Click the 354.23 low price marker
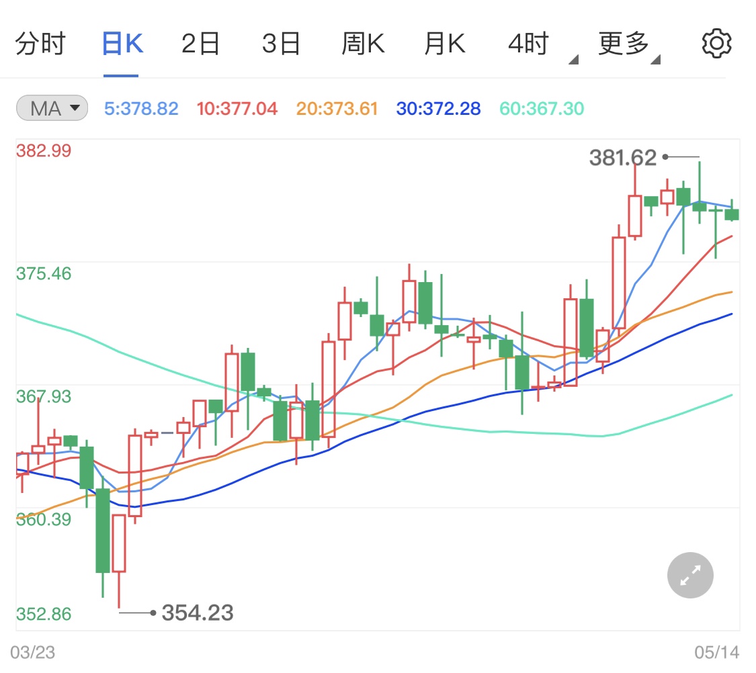This screenshot has height=673, width=756. [198, 613]
